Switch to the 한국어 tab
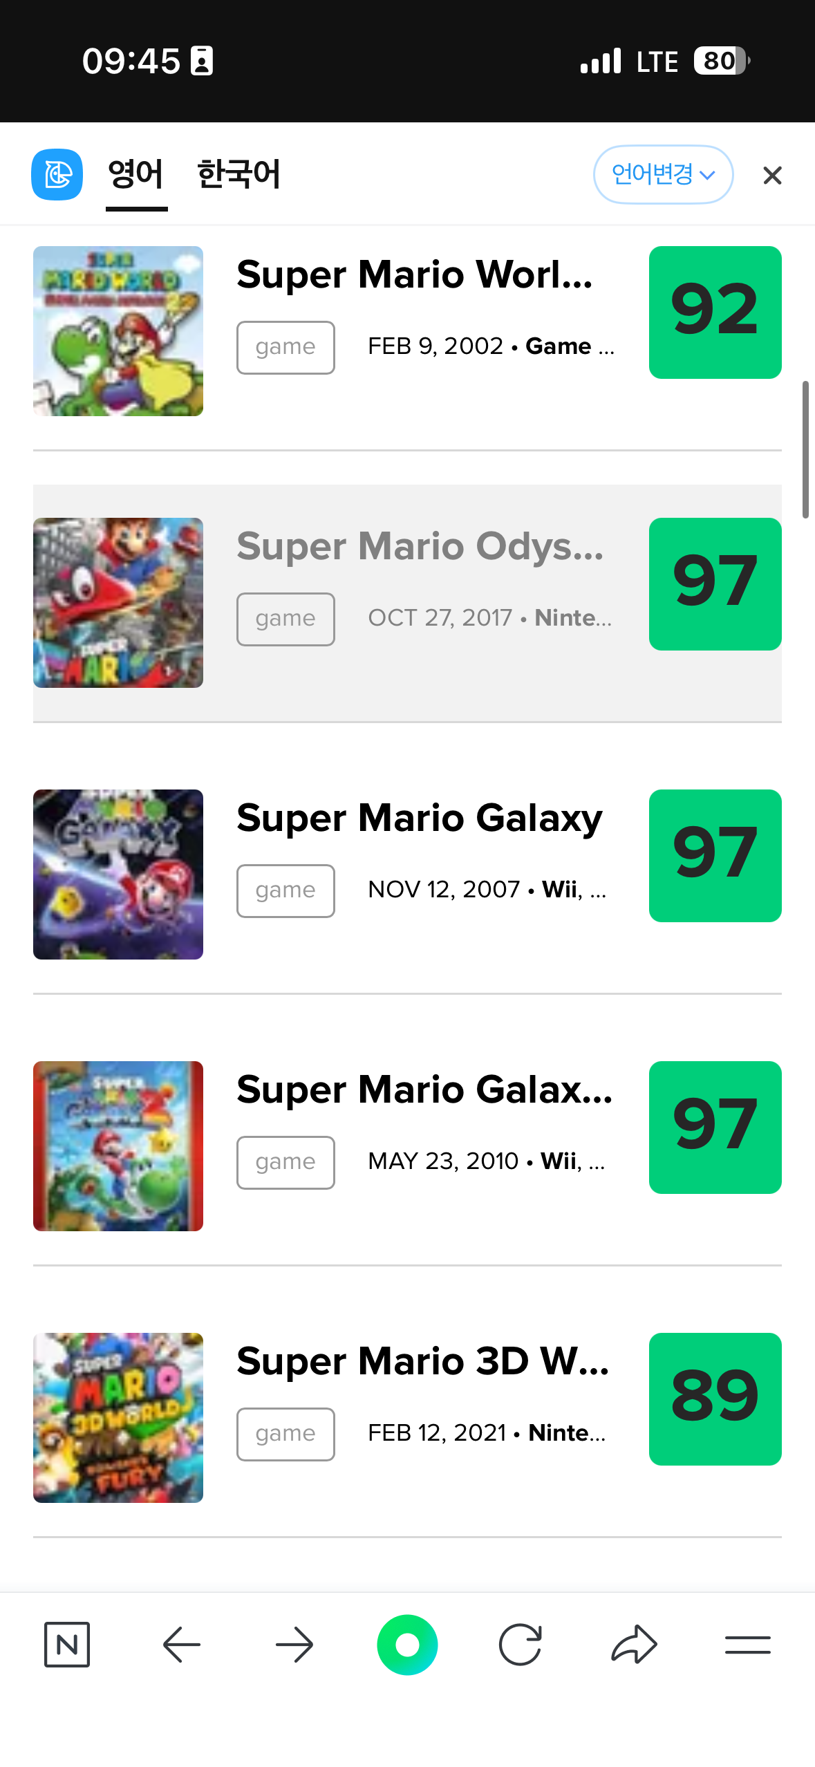The image size is (815, 1767). click(238, 174)
